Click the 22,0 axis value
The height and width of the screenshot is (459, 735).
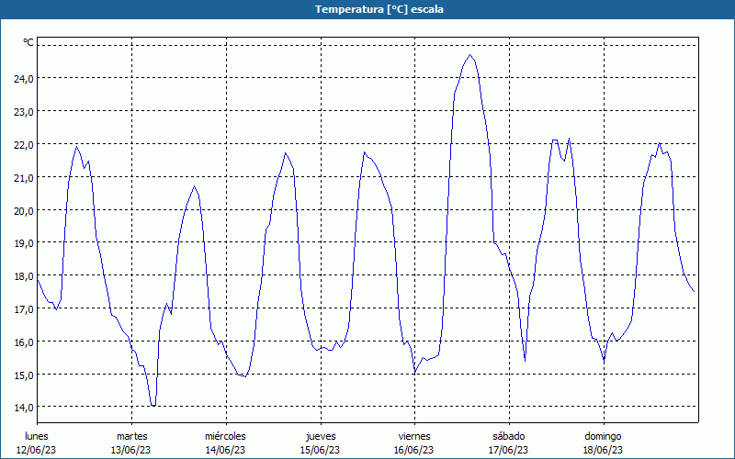click(x=24, y=145)
